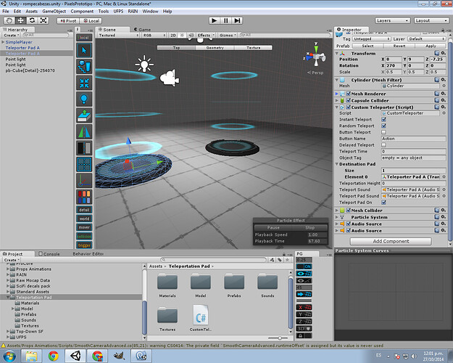
Task: Expand Particle System component
Action: [337, 217]
